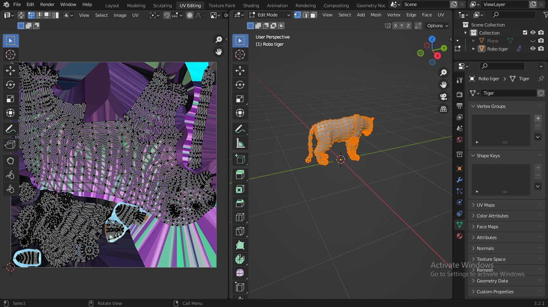Open the Modifier properties wrench tab
The height and width of the screenshot is (307, 548).
pos(460,180)
